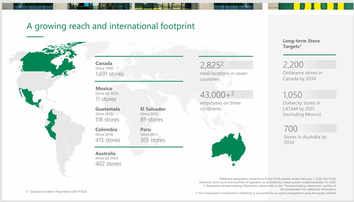This screenshot has width=354, height=202.
Task: Select the 700 stores in Australia target
Action: coord(305,134)
